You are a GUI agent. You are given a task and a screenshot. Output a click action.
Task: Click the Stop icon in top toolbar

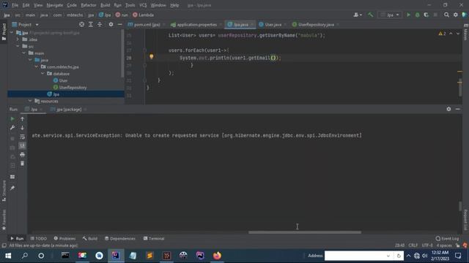click(435, 15)
